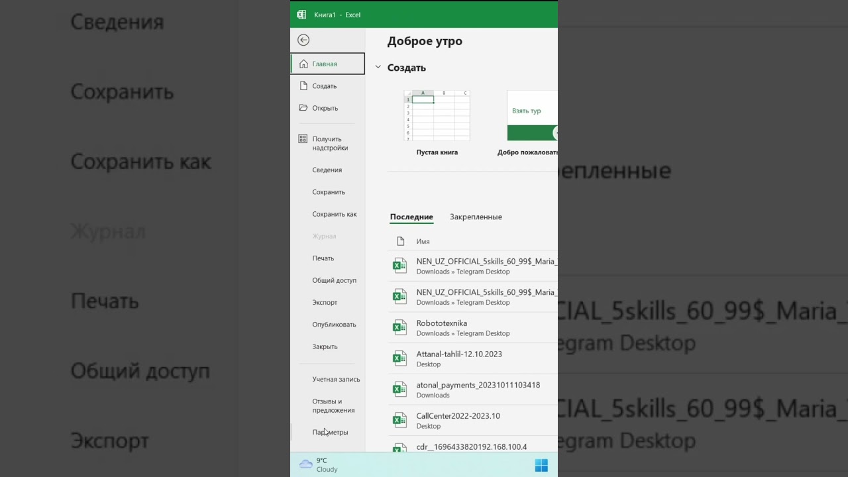Switch to the Последние tab
The height and width of the screenshot is (477, 848).
click(x=411, y=217)
